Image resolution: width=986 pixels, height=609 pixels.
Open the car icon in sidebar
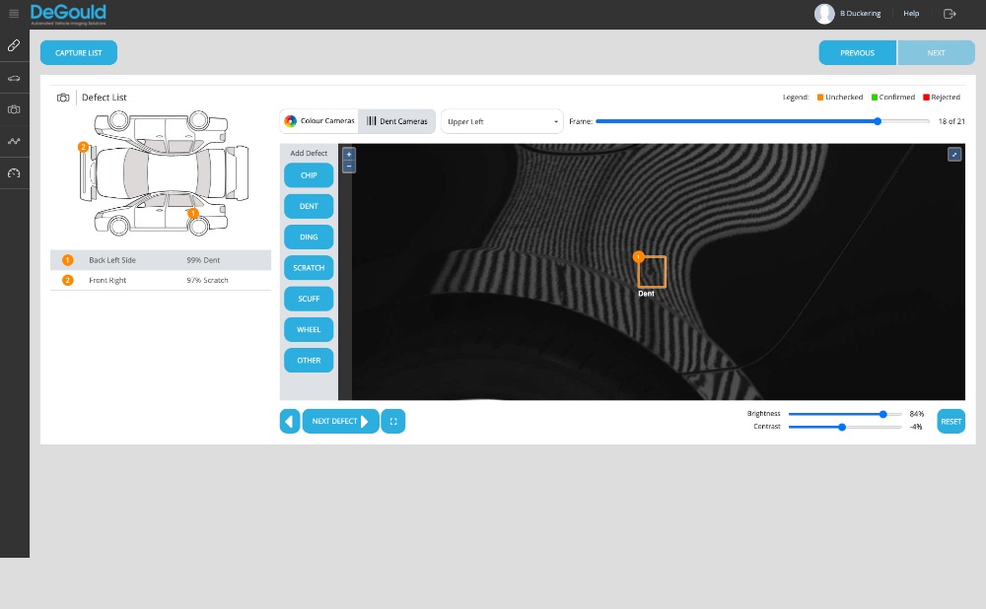(x=14, y=77)
